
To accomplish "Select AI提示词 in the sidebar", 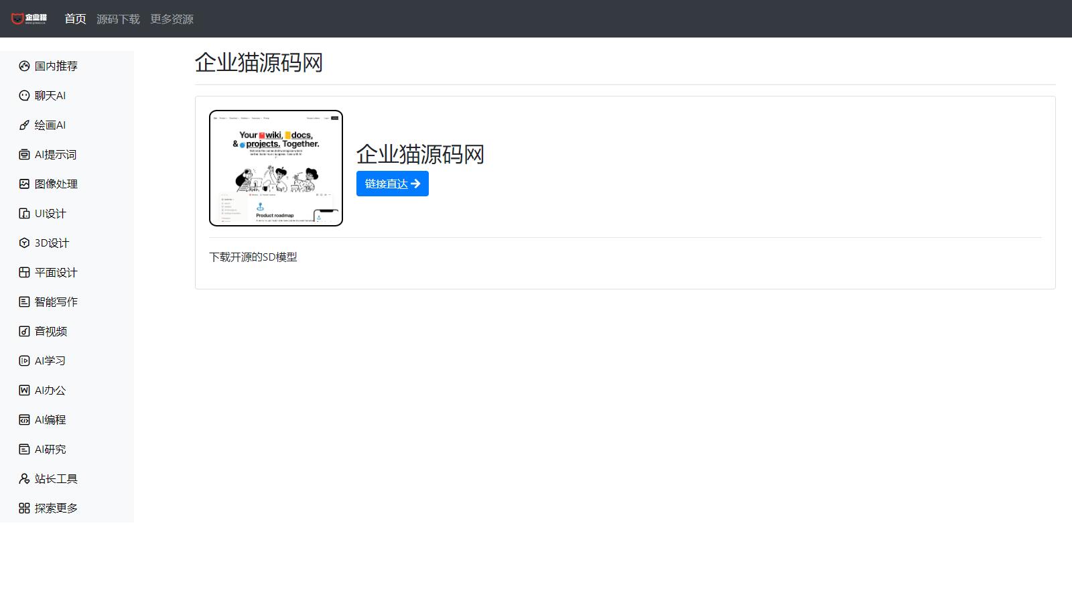I will [x=55, y=154].
